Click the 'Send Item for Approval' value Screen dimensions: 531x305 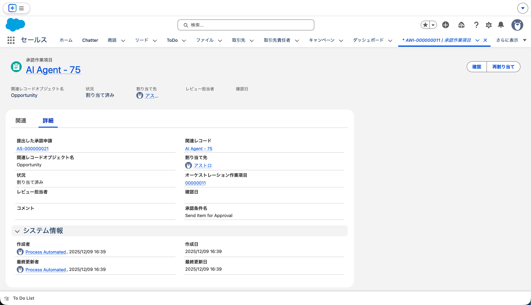tap(209, 216)
